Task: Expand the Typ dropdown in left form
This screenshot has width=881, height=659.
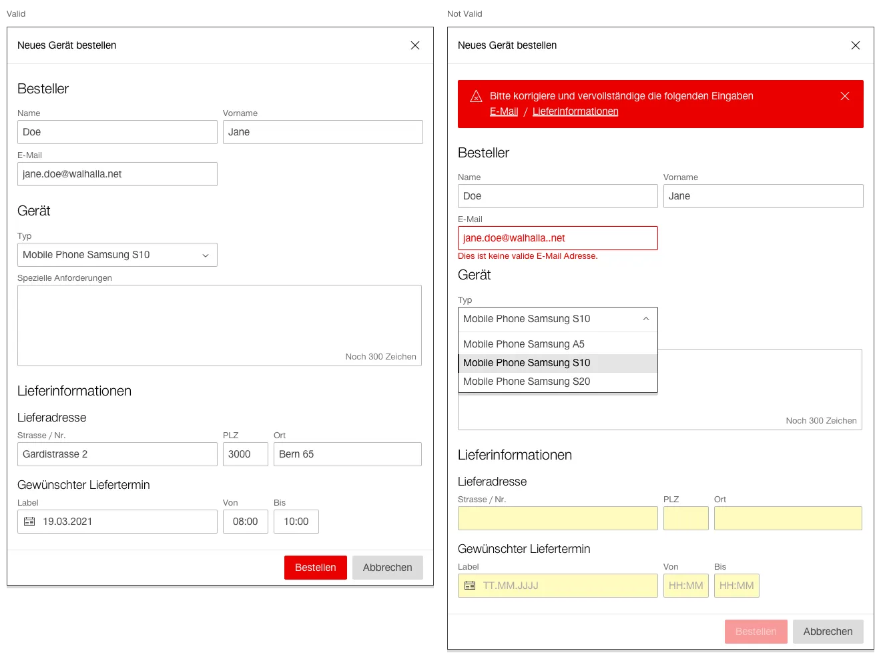Action: 117,255
